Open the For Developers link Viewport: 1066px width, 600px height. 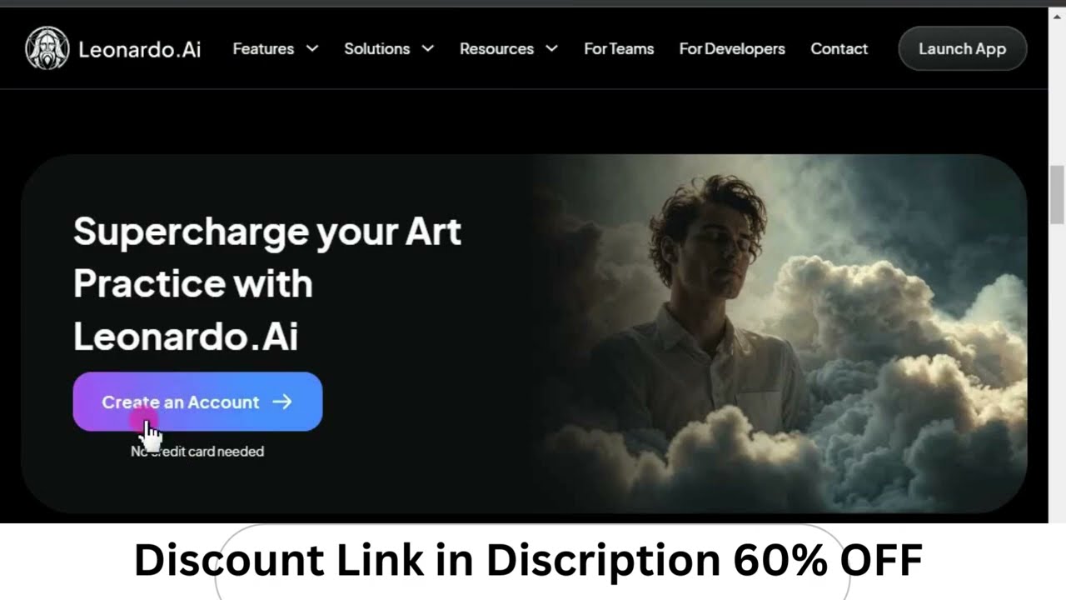732,48
